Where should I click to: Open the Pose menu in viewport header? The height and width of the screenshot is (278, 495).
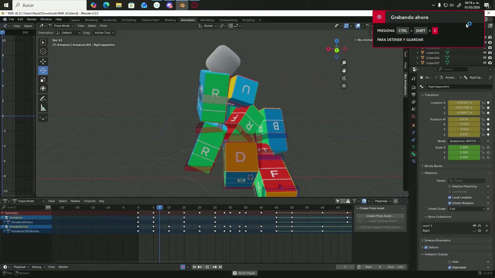pyautogui.click(x=103, y=26)
